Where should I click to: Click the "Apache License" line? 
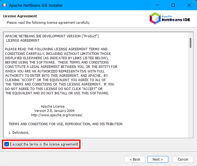click(x=53, y=107)
